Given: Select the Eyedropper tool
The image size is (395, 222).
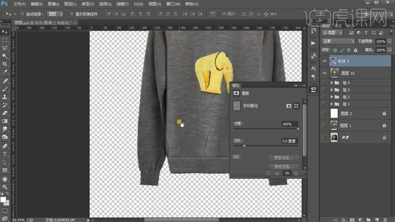Looking at the screenshot, I should (x=4, y=72).
